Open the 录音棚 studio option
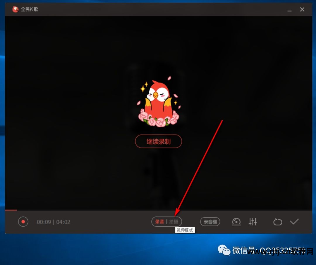 pyautogui.click(x=210, y=222)
